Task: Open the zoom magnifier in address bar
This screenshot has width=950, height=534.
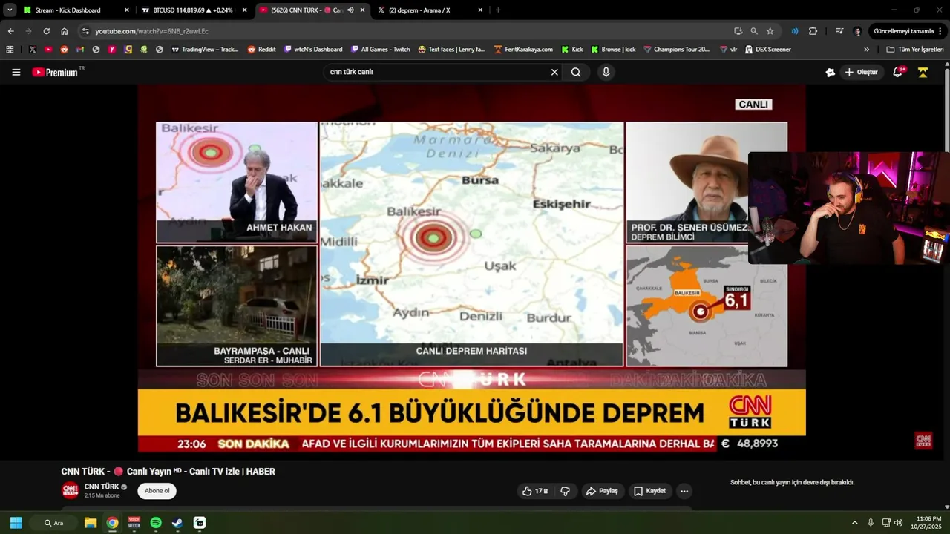Action: pos(754,31)
